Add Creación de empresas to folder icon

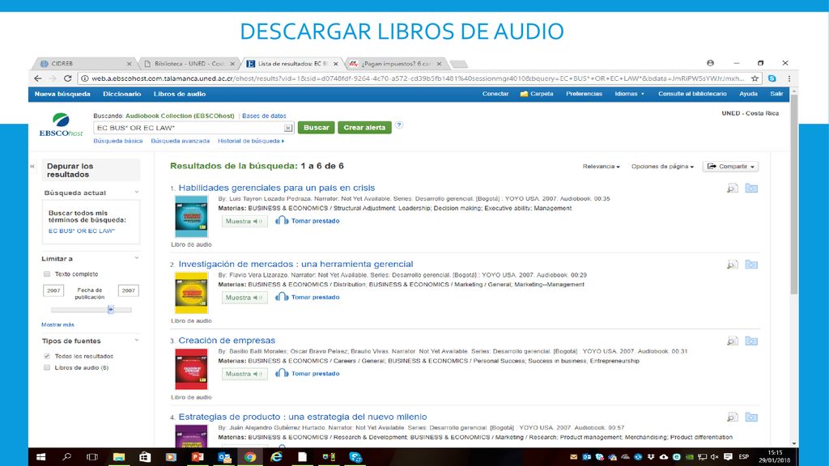(751, 341)
